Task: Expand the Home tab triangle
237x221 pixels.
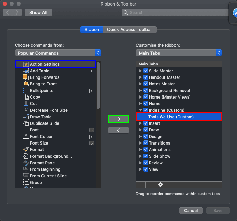Action: [140, 103]
